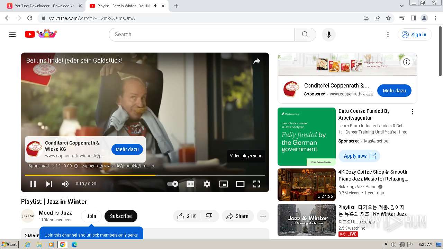Viewport: 443px width, 249px height.
Task: Toggle autoplay switch in player
Action: 173,184
